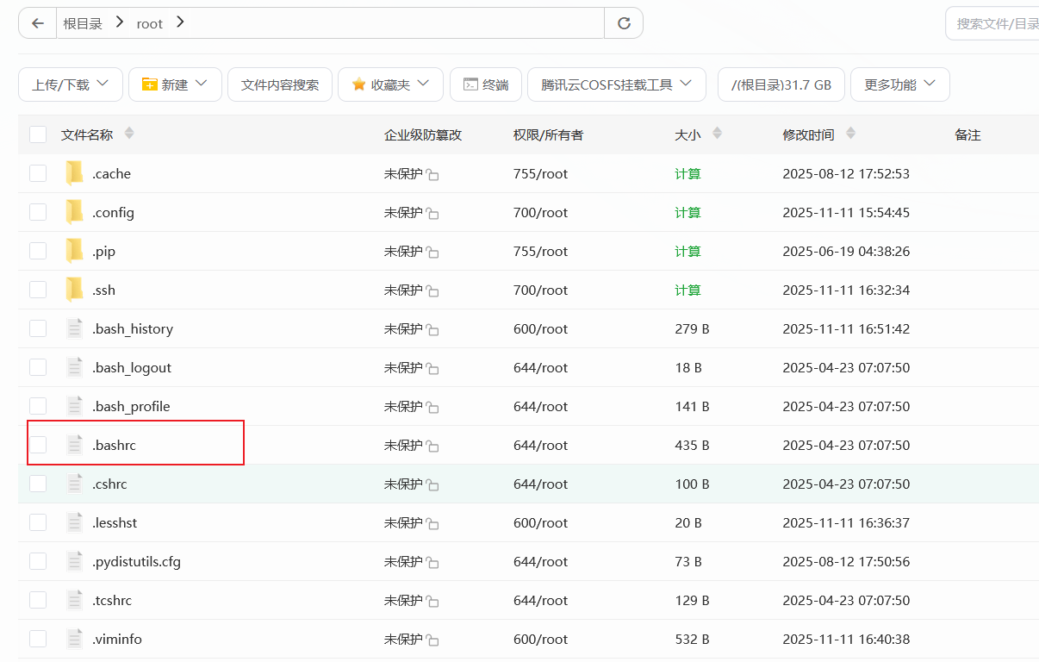Open the 上传/下载 dropdown
1039x662 pixels.
point(71,84)
